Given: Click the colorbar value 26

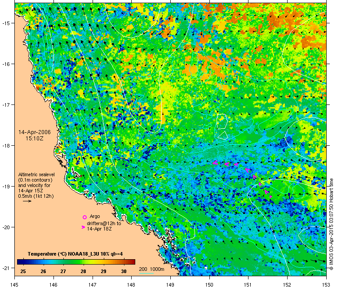Looking at the screenshot, I should tap(43, 271).
